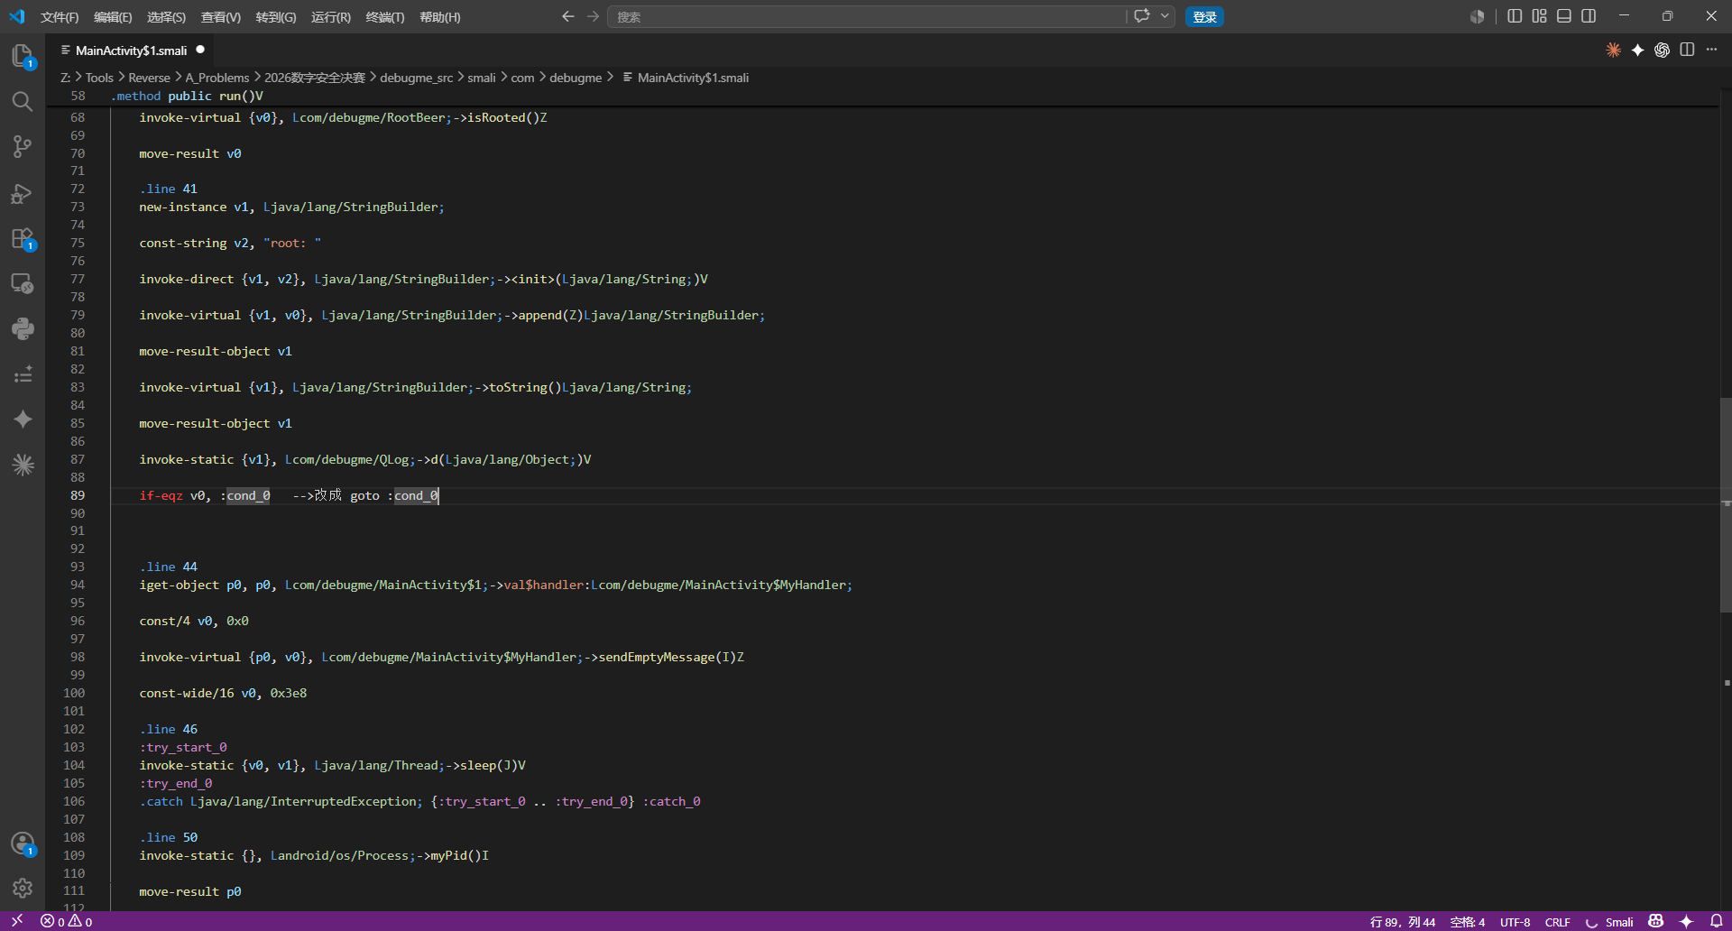Open the Manage settings gear
Viewport: 1732px width, 931px height.
[23, 888]
